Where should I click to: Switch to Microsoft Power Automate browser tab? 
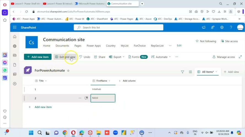click(90, 4)
